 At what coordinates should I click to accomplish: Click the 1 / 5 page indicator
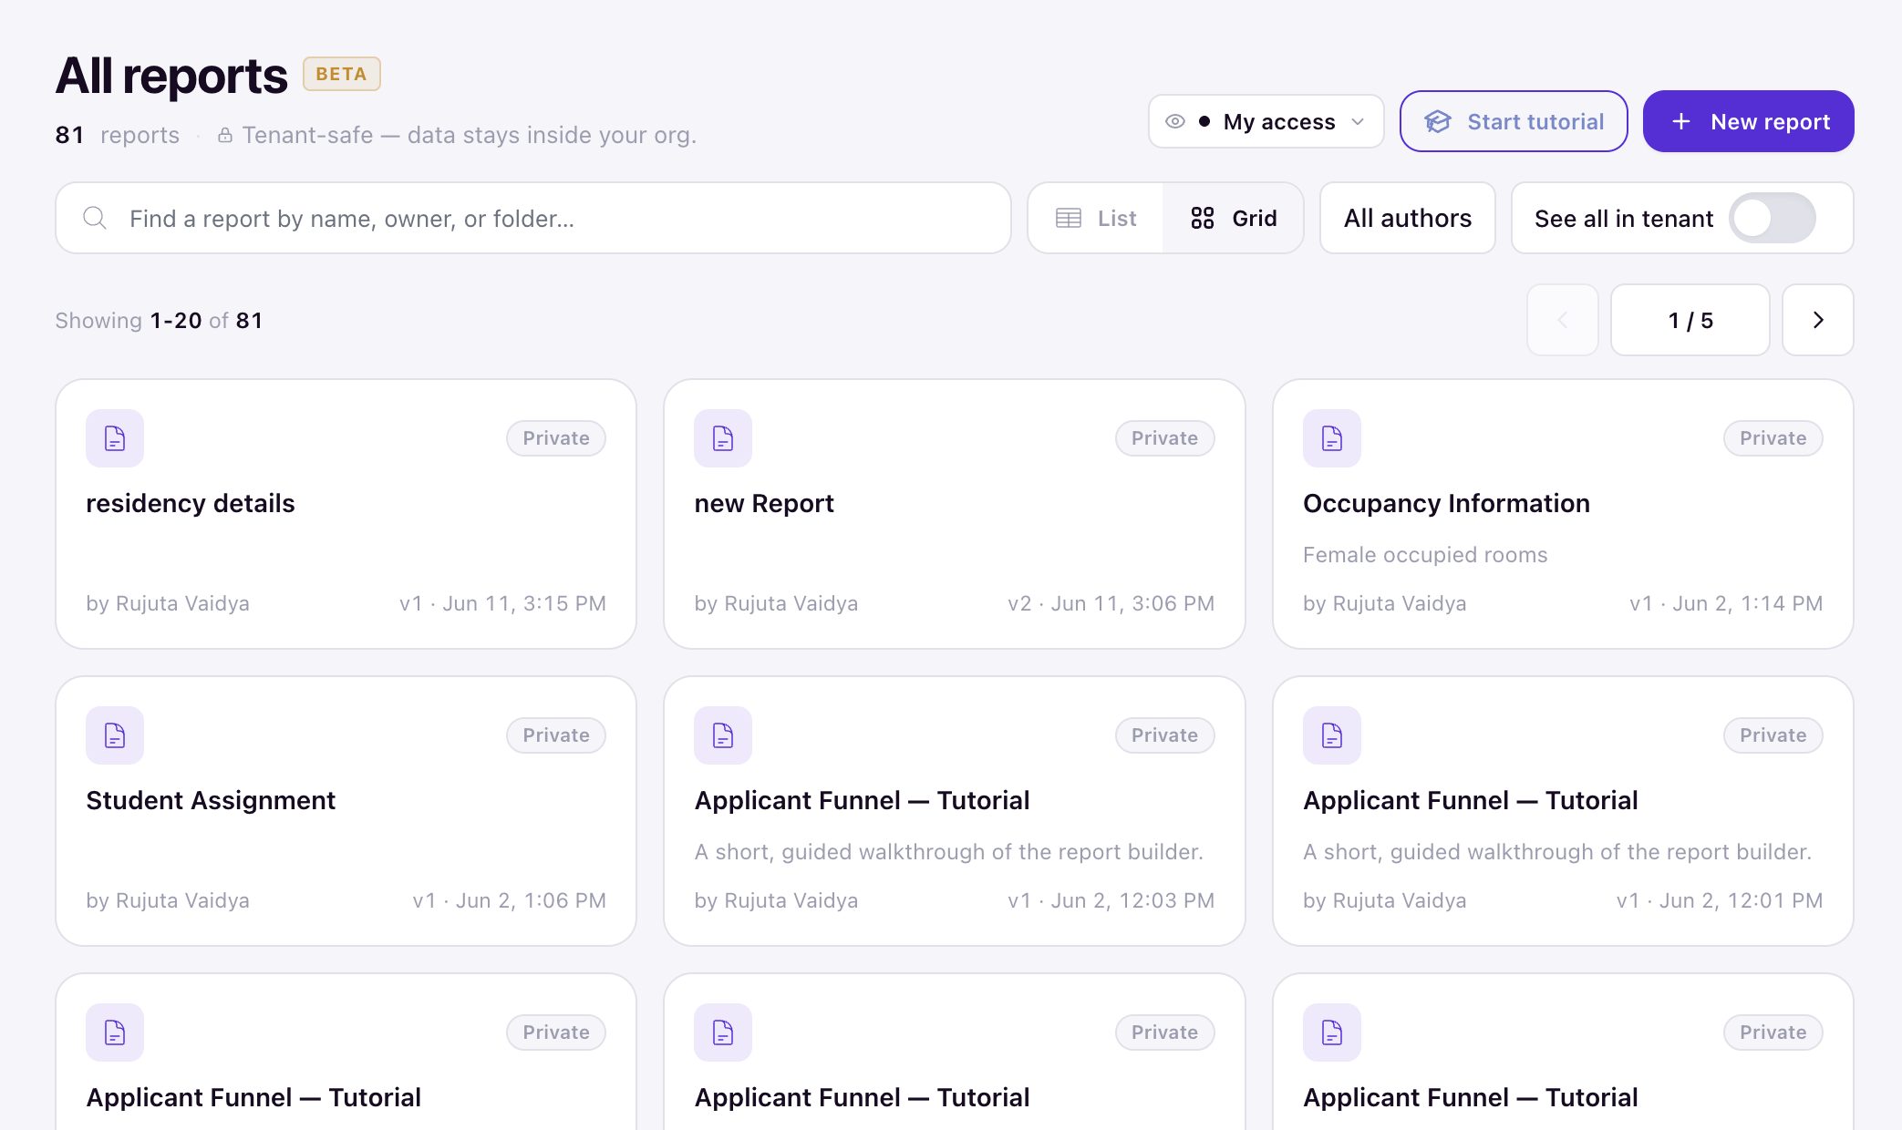point(1690,320)
